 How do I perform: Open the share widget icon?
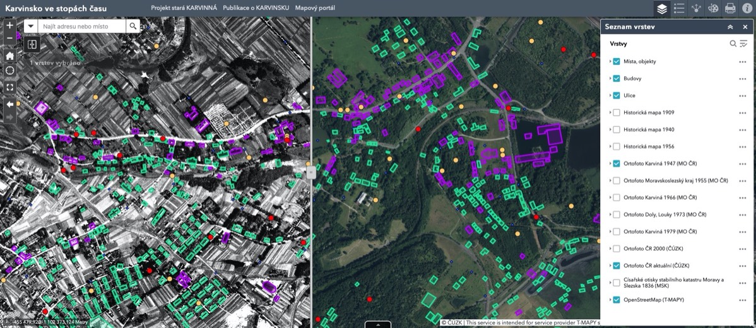[695, 8]
